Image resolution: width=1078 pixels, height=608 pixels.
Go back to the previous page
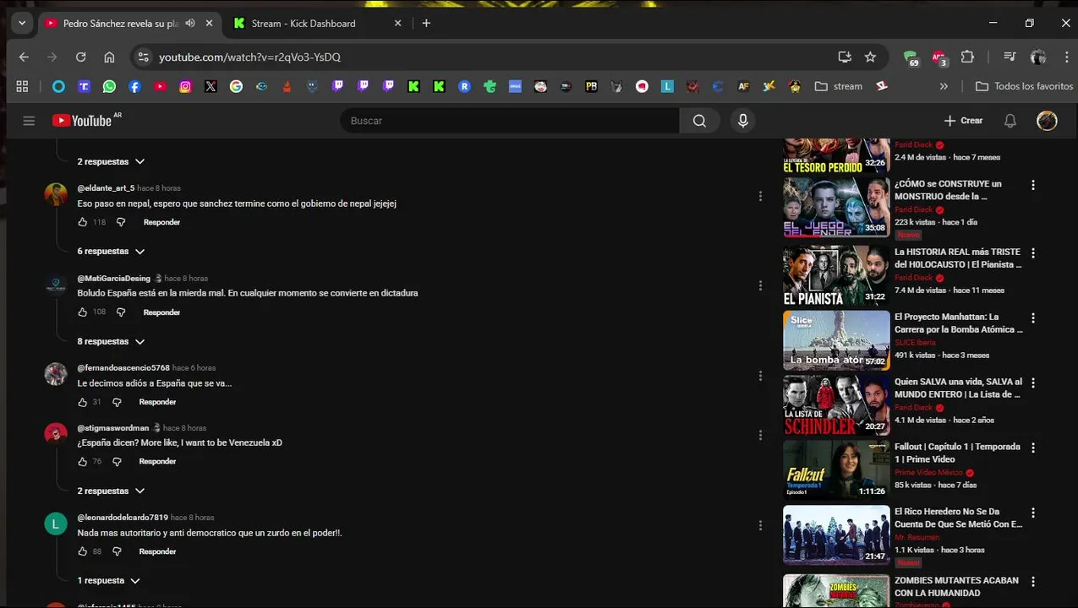tap(24, 57)
